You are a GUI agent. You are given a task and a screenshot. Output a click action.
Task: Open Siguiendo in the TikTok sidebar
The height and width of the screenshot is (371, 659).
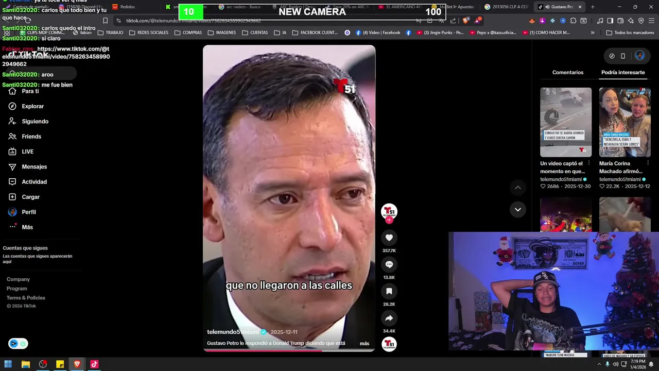tap(28, 121)
